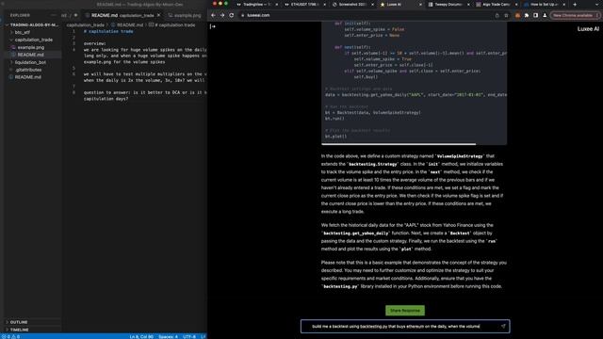Close the TradingView browser tab
The image size is (603, 339).
(x=276, y=5)
